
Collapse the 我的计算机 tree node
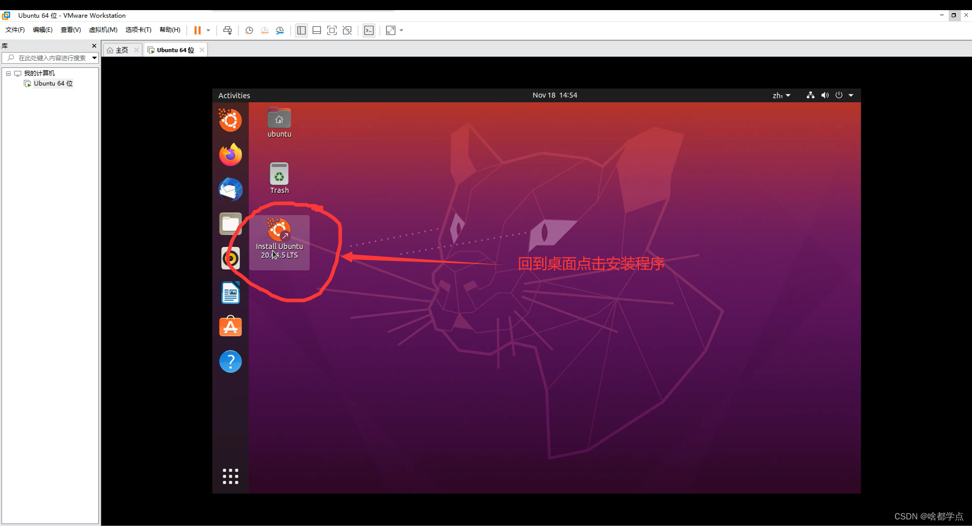click(x=8, y=73)
